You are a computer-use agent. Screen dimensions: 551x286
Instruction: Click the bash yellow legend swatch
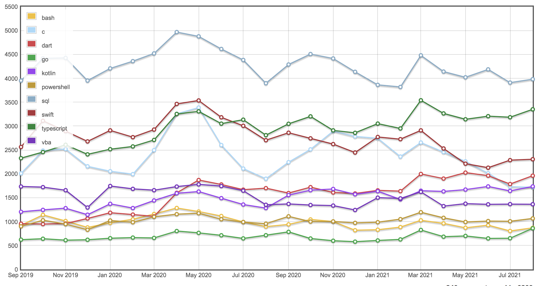click(x=32, y=16)
